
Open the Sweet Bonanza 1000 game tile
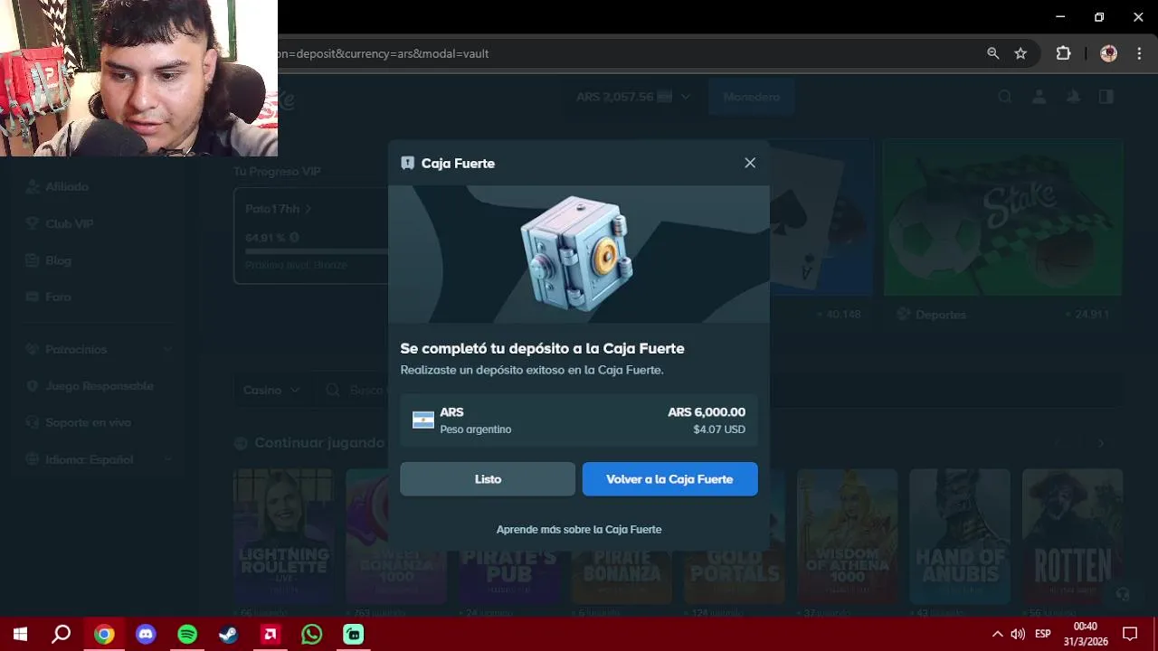tap(396, 536)
